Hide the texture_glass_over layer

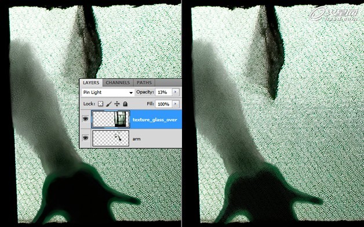click(x=85, y=119)
